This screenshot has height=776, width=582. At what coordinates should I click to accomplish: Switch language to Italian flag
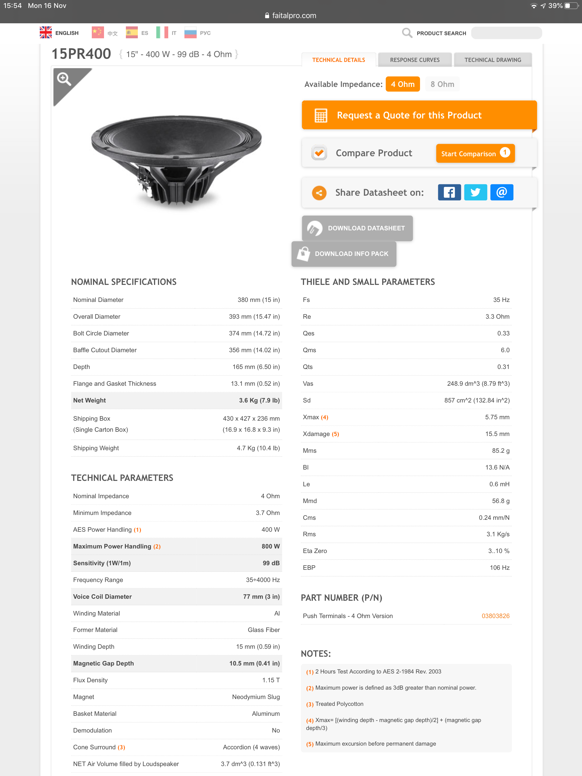[162, 33]
